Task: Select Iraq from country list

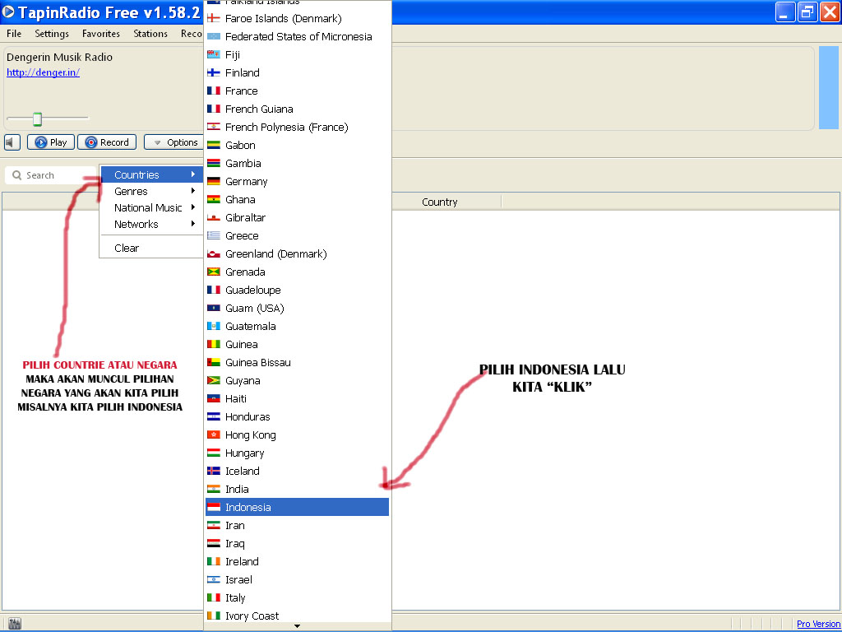Action: tap(297, 543)
